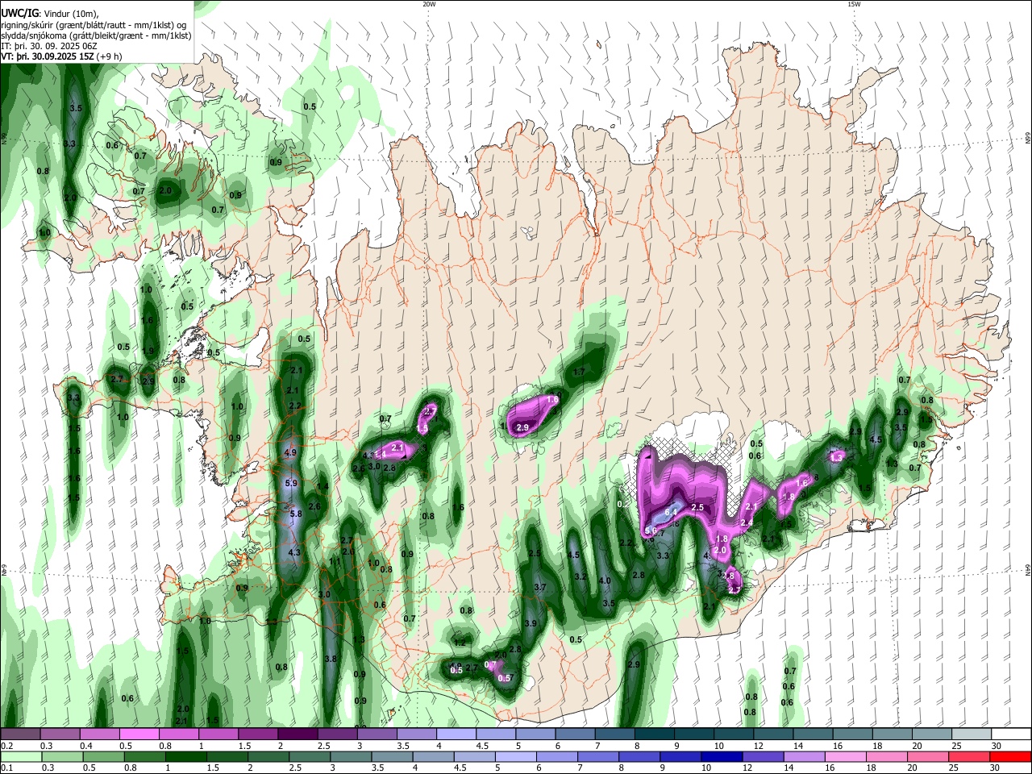Click the darkest green 1 rain-scale swatch
The image size is (1032, 774).
point(186,756)
